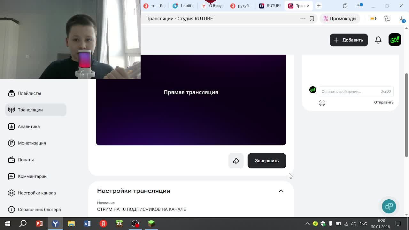Open the notifications bell
The width and height of the screenshot is (409, 230).
coord(378,40)
